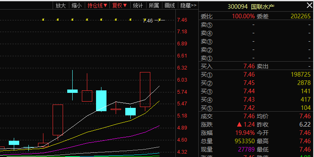Close the quote panel with X

pos(309,5)
